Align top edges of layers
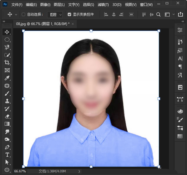Viewport: 187px width, 175px height. click(144, 14)
